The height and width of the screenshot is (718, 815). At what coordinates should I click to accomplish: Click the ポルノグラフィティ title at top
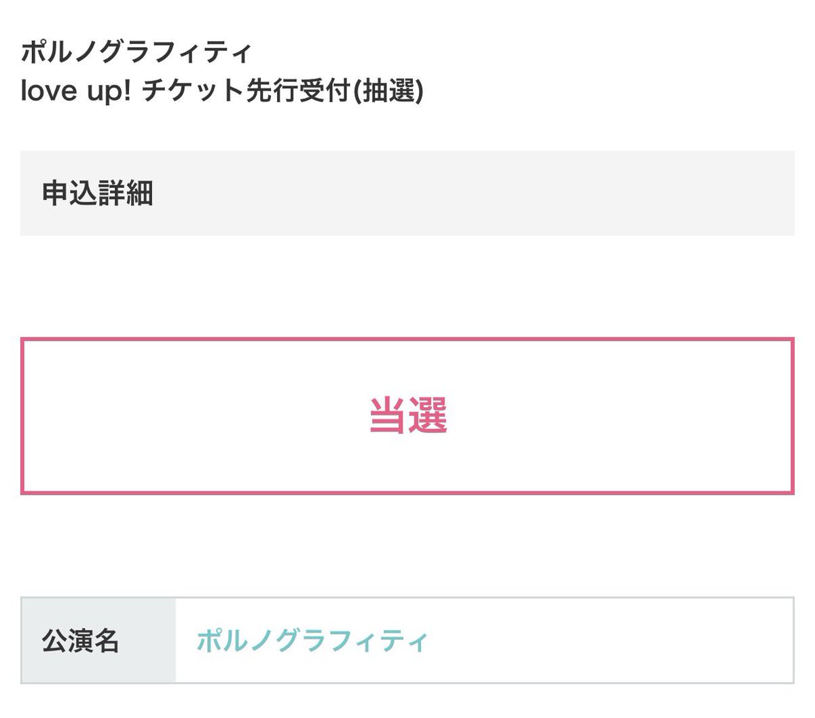137,52
